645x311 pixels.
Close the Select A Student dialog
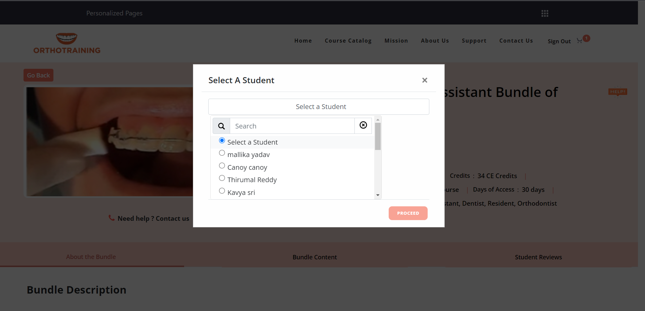(x=425, y=80)
